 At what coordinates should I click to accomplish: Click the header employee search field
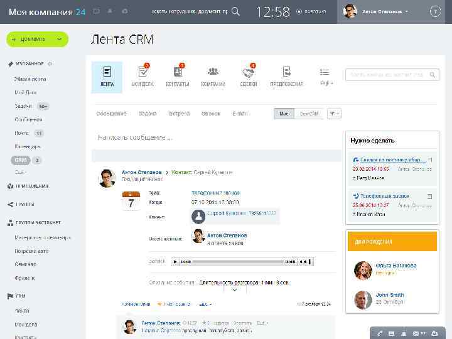coord(190,11)
